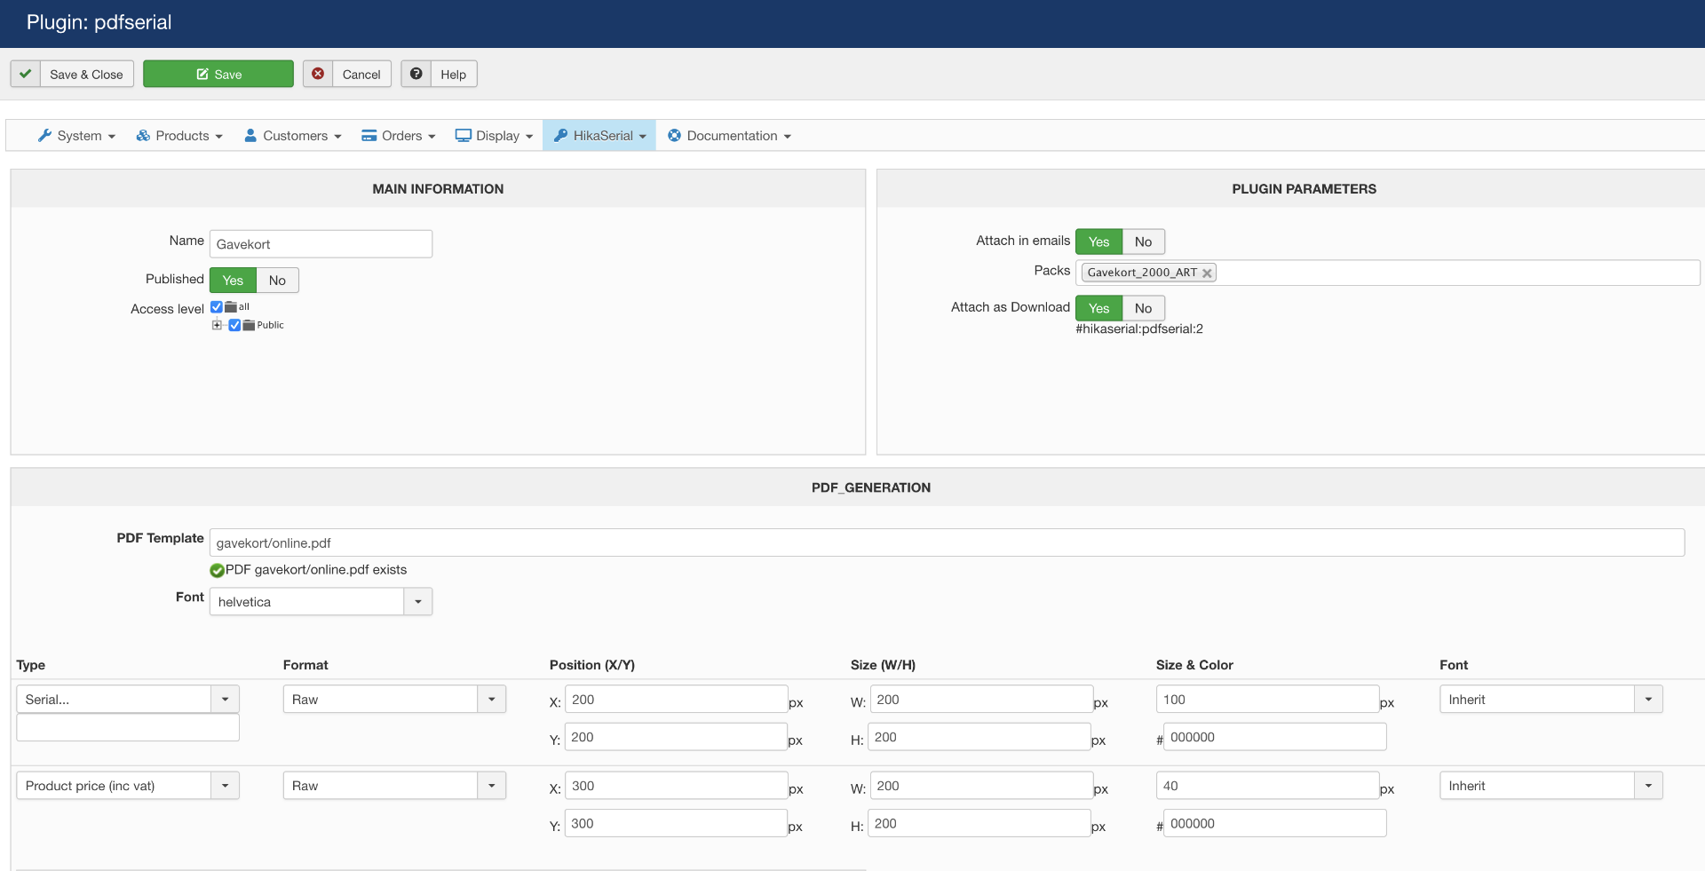Click the question mark Help icon
The width and height of the screenshot is (1705, 871).
click(416, 74)
